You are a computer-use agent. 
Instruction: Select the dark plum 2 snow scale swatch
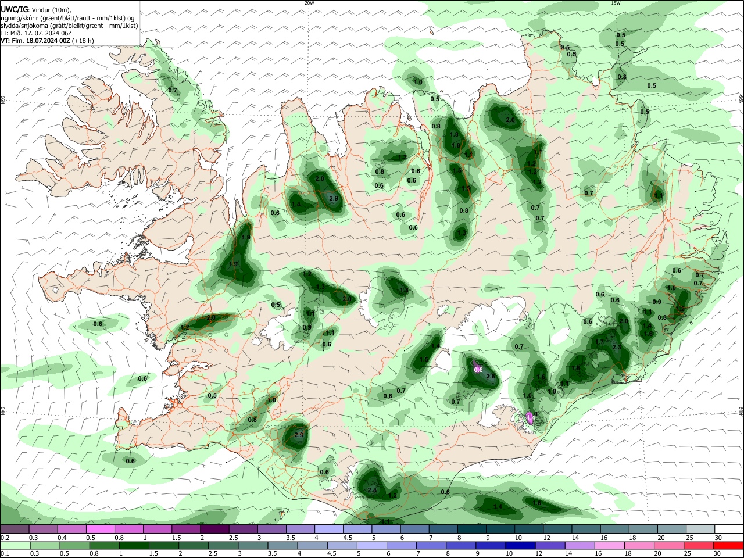pos(214,530)
